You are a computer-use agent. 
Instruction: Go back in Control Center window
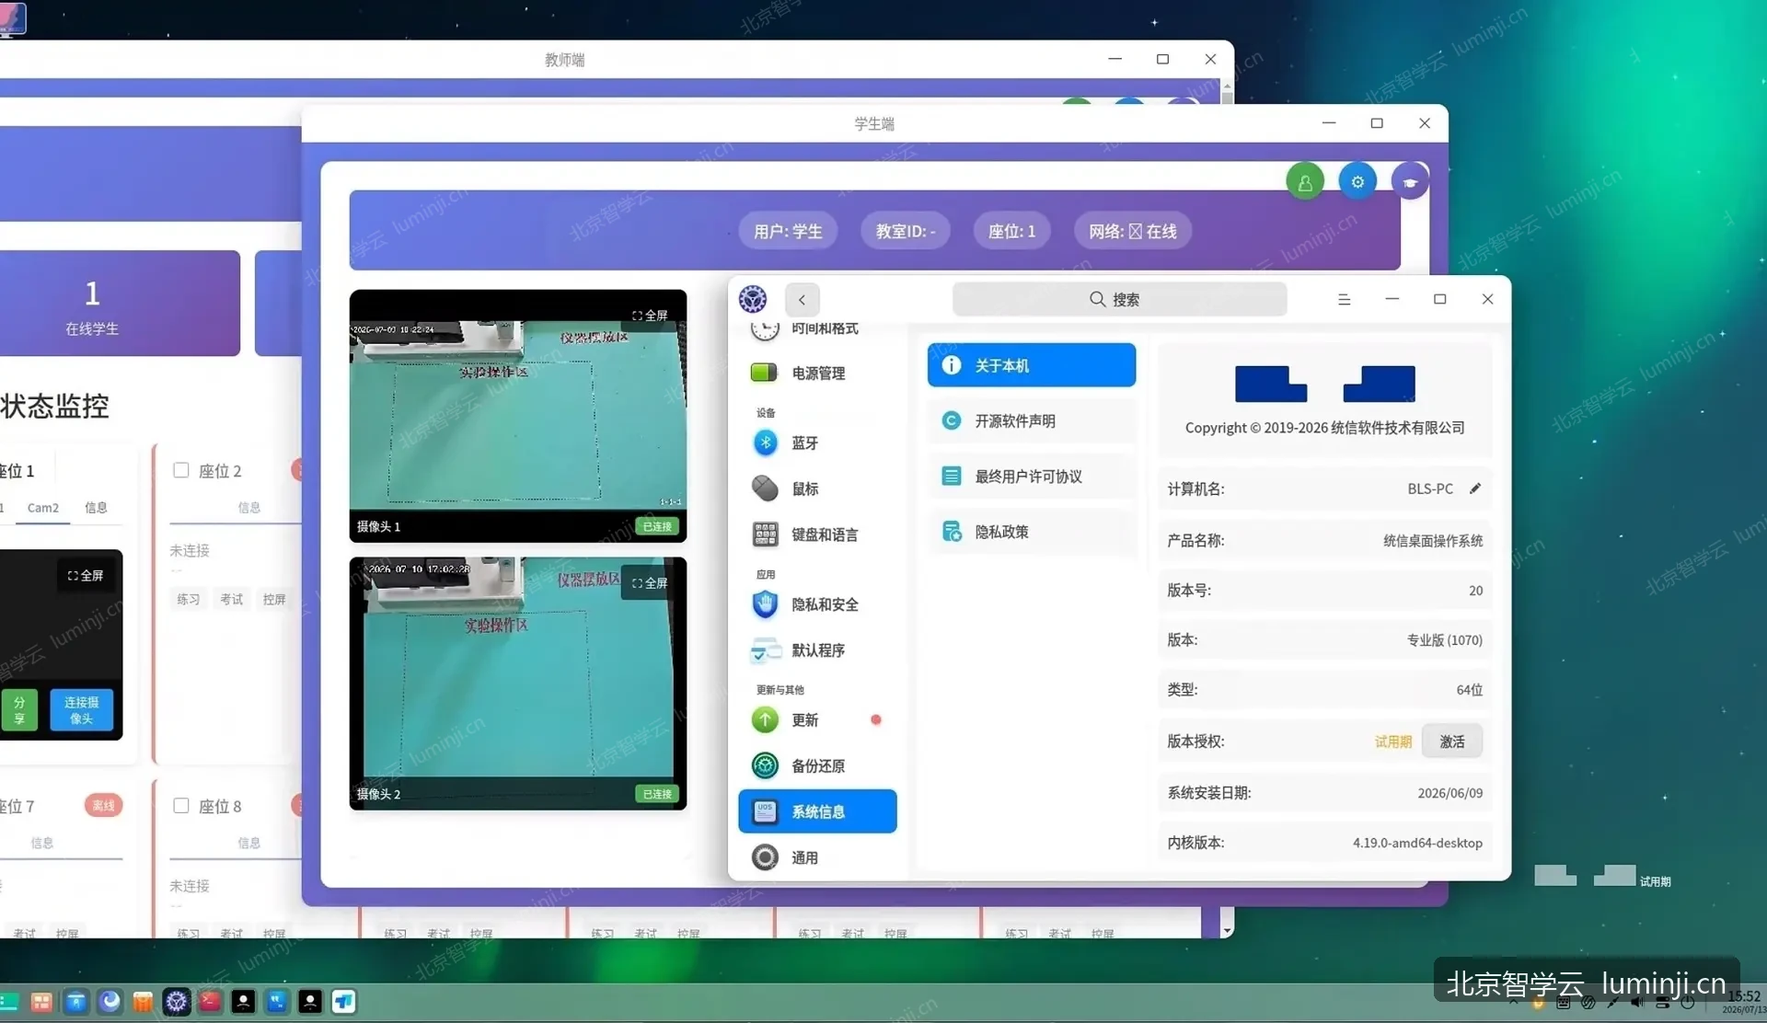coord(802,300)
